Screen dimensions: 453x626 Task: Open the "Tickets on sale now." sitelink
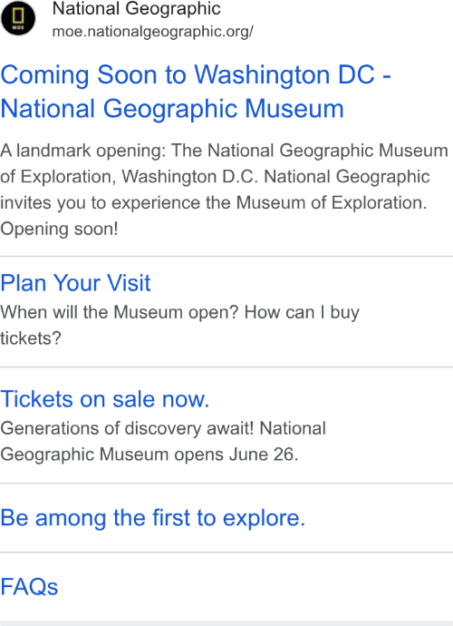(105, 399)
